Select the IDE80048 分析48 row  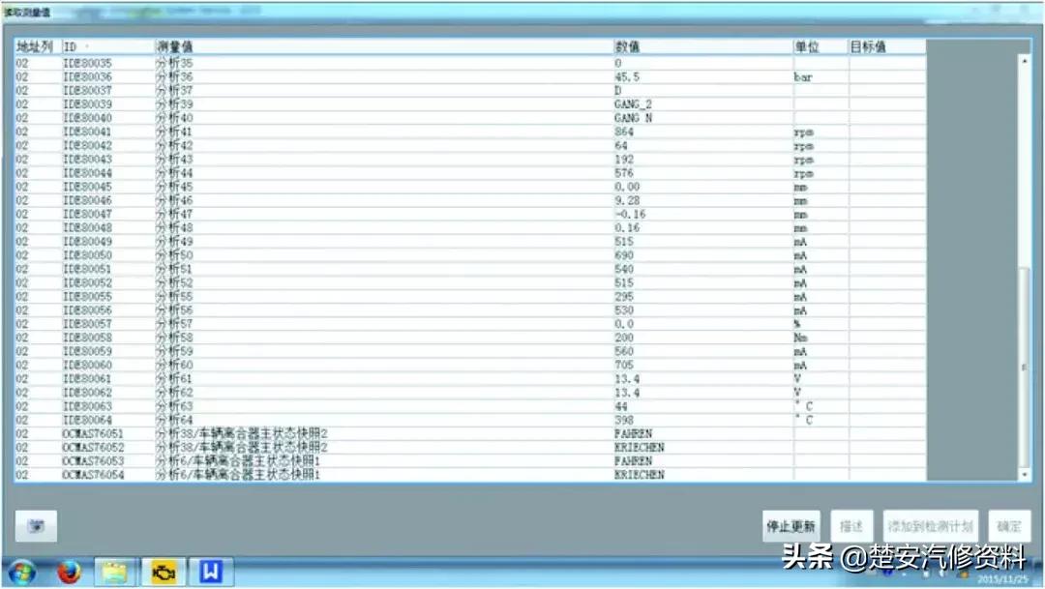point(470,228)
